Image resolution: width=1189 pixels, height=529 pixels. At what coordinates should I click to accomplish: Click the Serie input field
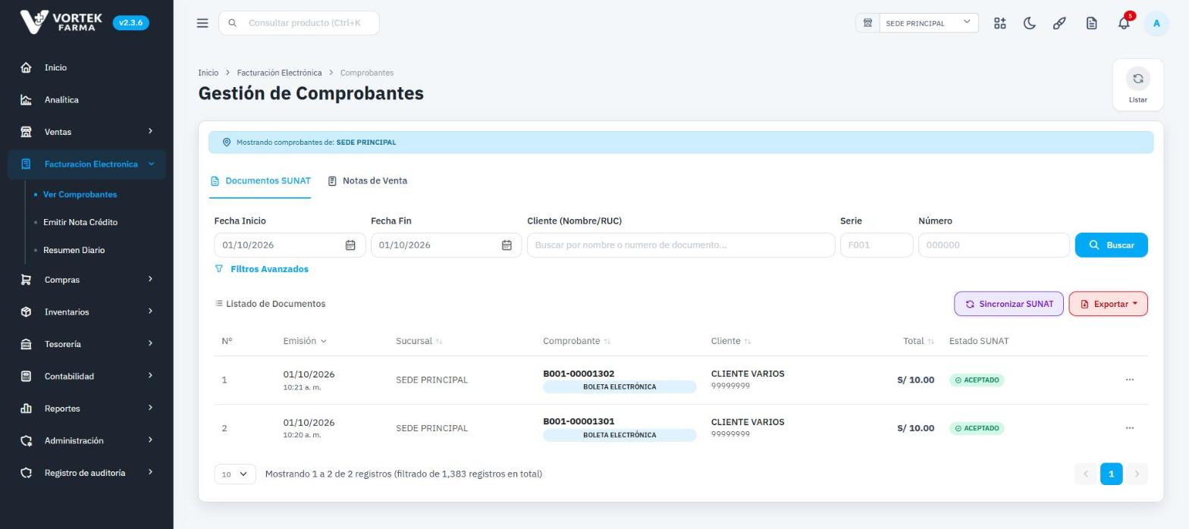pyautogui.click(x=877, y=245)
